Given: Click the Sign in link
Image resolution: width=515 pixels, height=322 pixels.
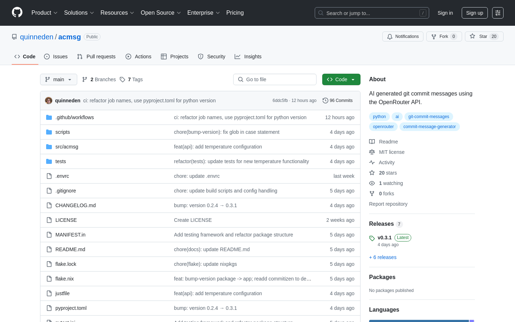Looking at the screenshot, I should point(445,13).
